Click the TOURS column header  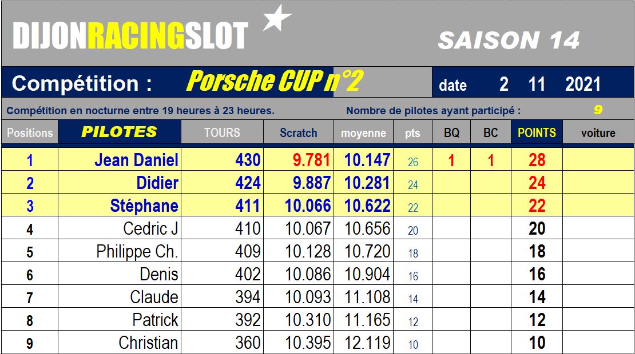(x=222, y=132)
